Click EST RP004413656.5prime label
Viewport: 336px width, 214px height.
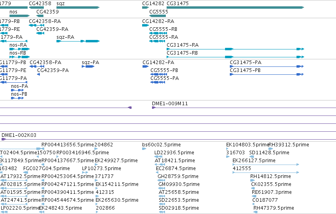(x=68, y=145)
